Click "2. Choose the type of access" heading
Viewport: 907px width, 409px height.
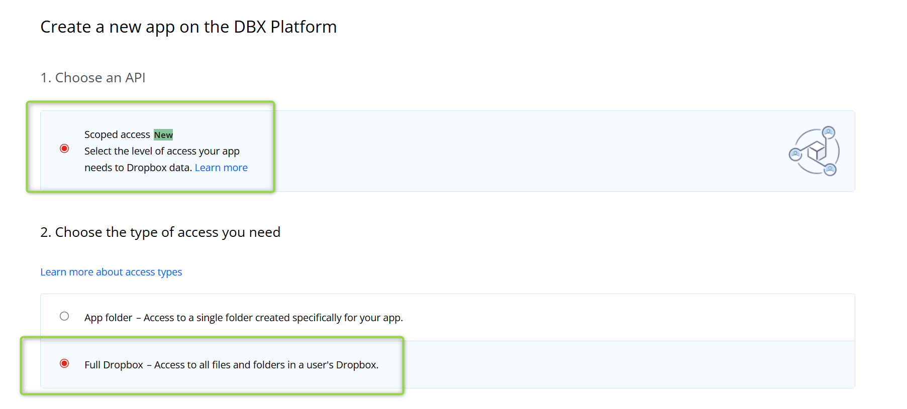click(x=160, y=232)
